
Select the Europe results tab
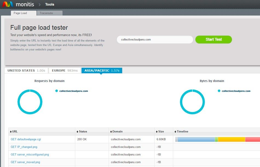click(x=65, y=71)
